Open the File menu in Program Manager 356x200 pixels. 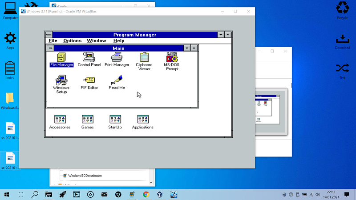tap(53, 41)
